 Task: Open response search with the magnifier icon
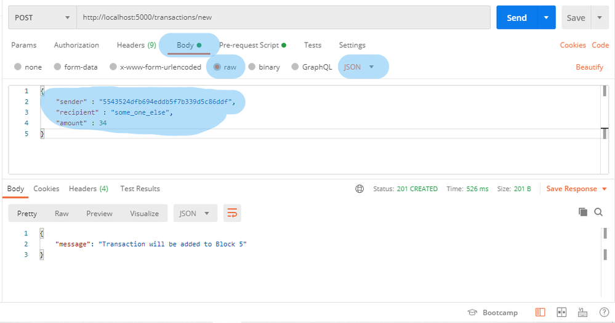point(598,212)
